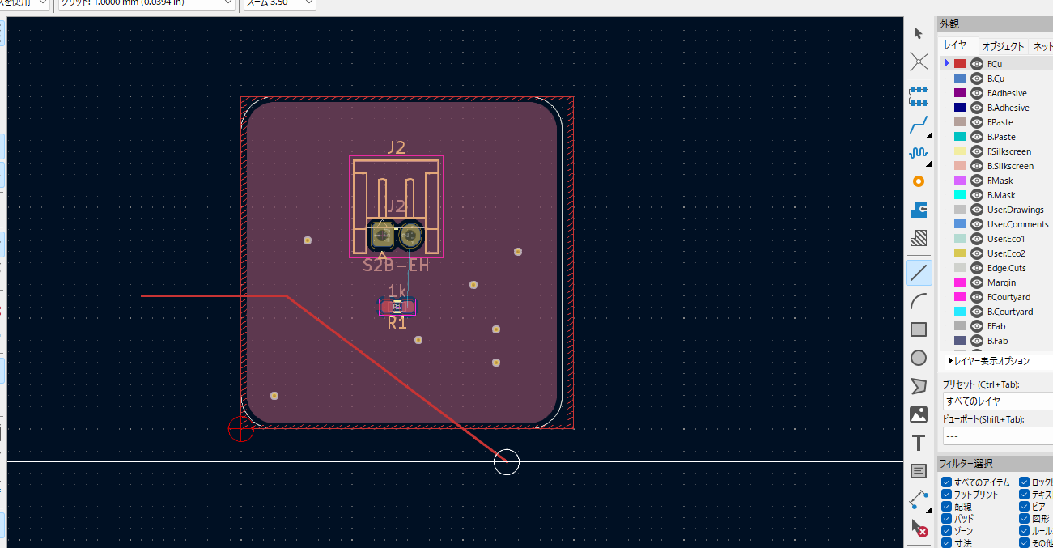Select the arrow selection tool

point(919,33)
